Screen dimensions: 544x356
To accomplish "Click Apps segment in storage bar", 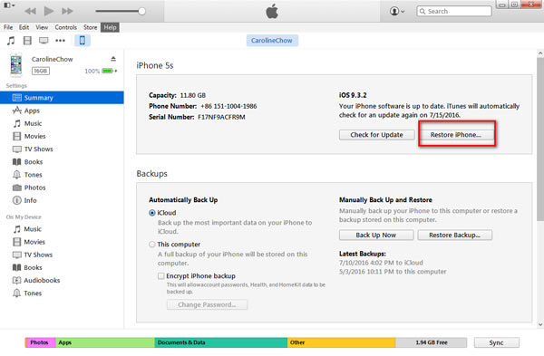I will pyautogui.click(x=105, y=342).
